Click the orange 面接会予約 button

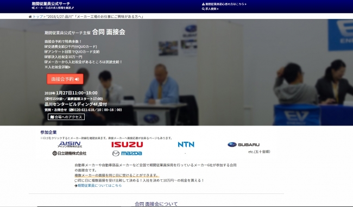click(65, 79)
